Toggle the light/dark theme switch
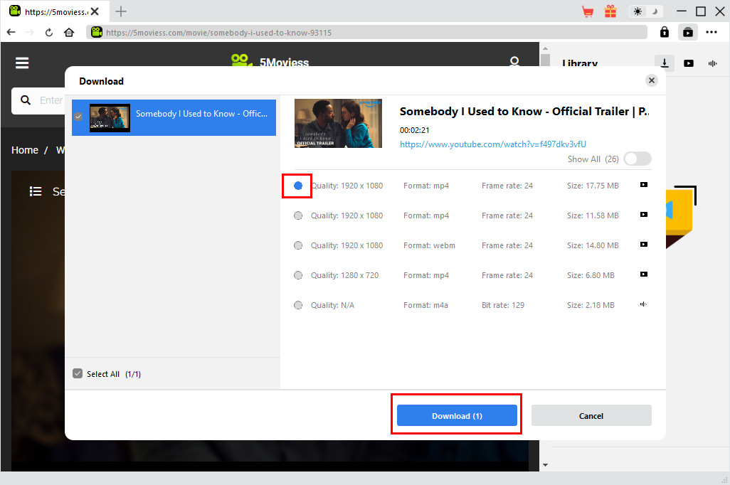Screen dimensions: 730x485 [646, 11]
